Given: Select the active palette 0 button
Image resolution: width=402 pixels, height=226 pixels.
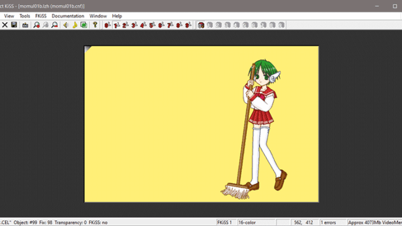Looking at the screenshot, I should (201, 25).
